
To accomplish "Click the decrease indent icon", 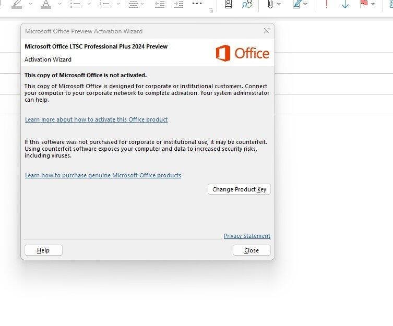I will tap(160, 4).
